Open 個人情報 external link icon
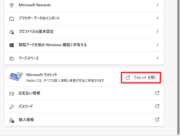The width and height of the screenshot is (180, 136). [157, 119]
